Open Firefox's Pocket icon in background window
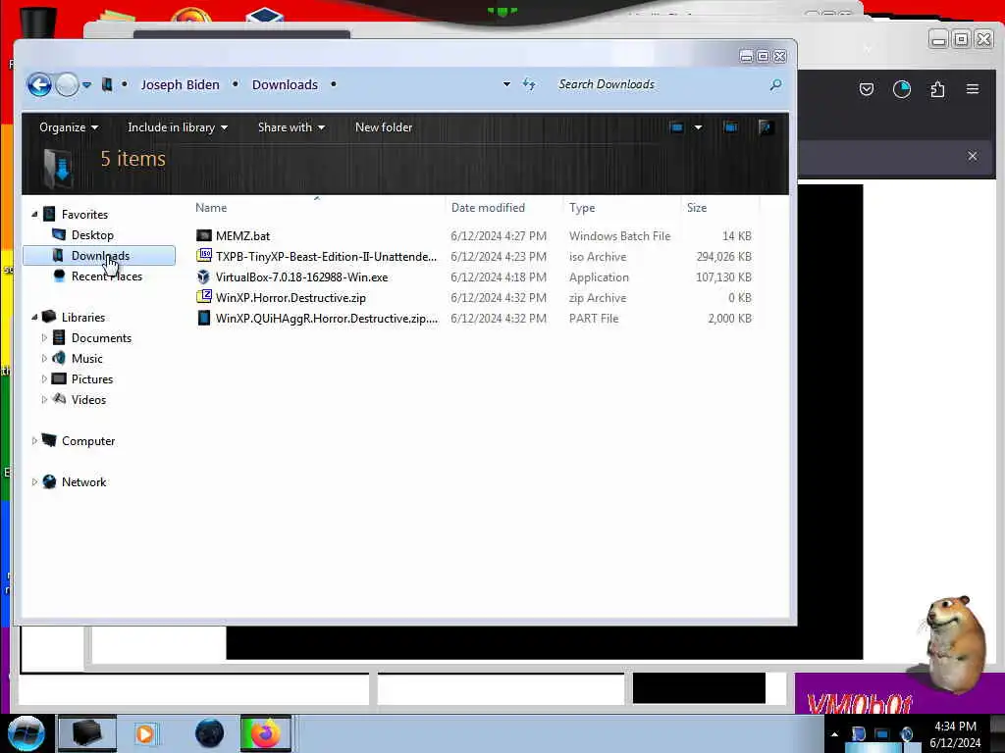The height and width of the screenshot is (753, 1005). coord(866,89)
